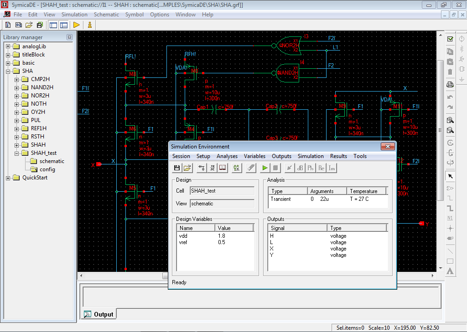Click the print icon in right toolbar
The height and width of the screenshot is (332, 467).
pyautogui.click(x=450, y=84)
